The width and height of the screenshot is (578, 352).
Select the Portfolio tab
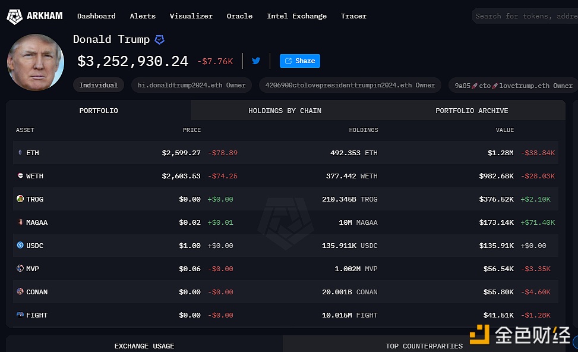click(x=99, y=111)
